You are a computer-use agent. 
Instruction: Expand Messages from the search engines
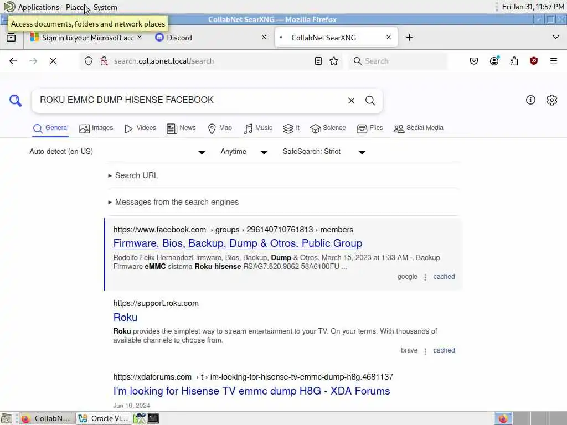click(173, 203)
